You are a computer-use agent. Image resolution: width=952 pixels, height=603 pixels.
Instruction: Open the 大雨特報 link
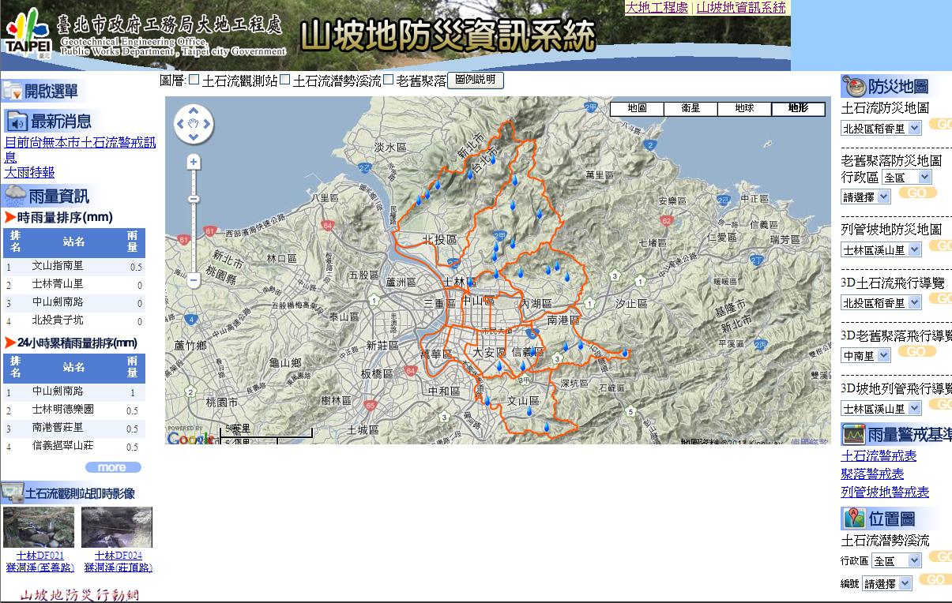(x=29, y=172)
